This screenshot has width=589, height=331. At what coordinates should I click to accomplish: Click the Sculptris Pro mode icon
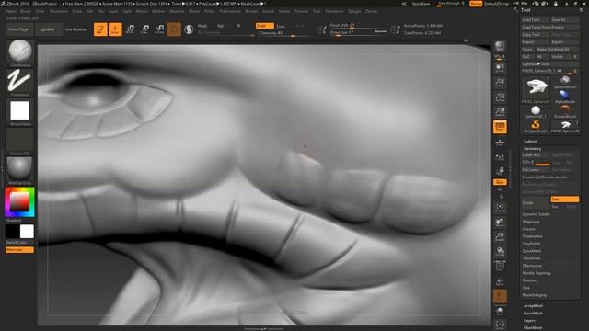189,29
